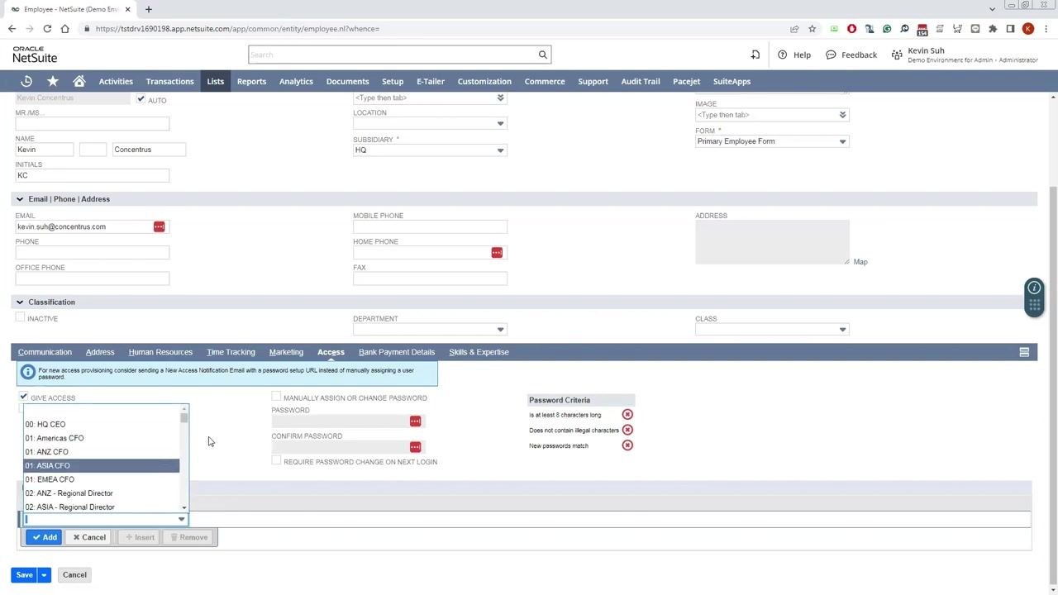The height and width of the screenshot is (595, 1058).
Task: Uncheck the Give Access checkbox
Action: point(23,397)
